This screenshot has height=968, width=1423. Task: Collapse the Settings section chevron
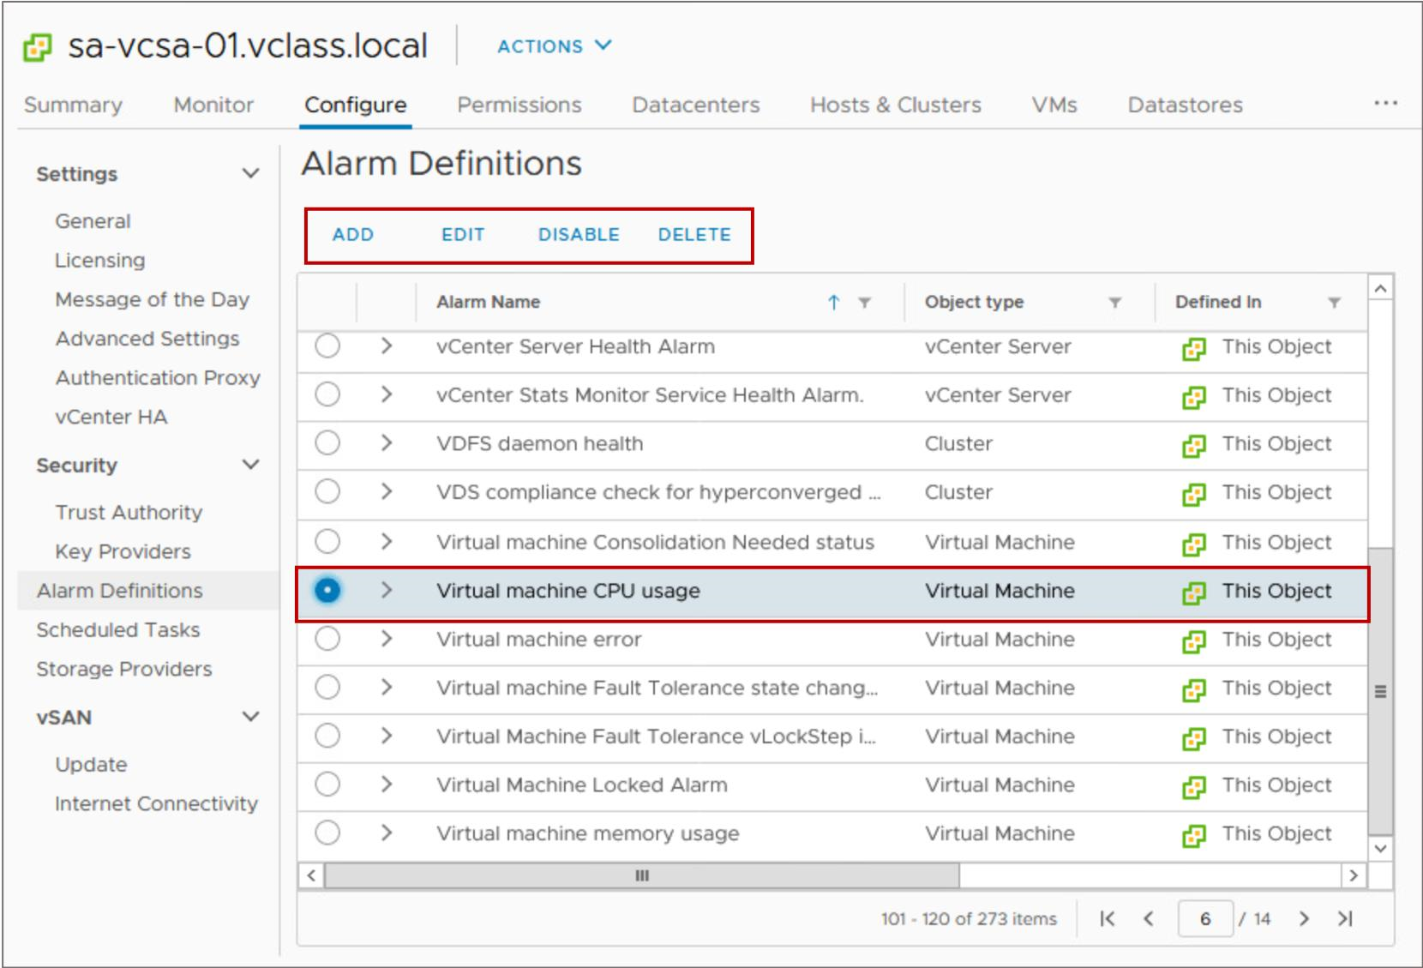coord(250,174)
